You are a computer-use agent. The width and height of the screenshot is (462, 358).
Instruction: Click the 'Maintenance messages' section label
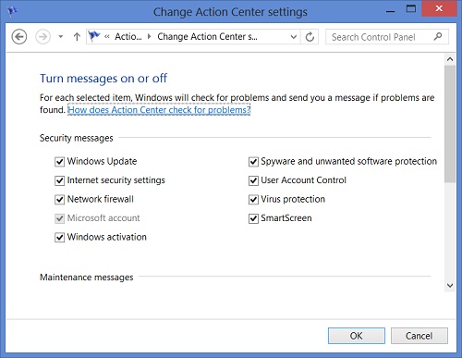click(x=87, y=278)
